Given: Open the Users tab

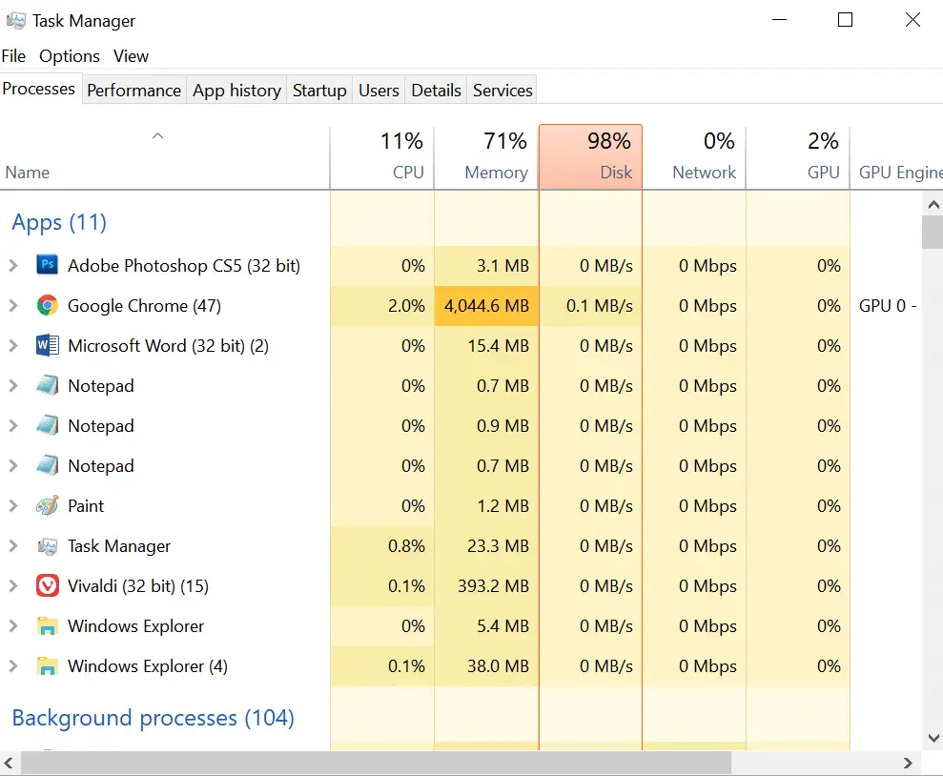Looking at the screenshot, I should point(379,91).
